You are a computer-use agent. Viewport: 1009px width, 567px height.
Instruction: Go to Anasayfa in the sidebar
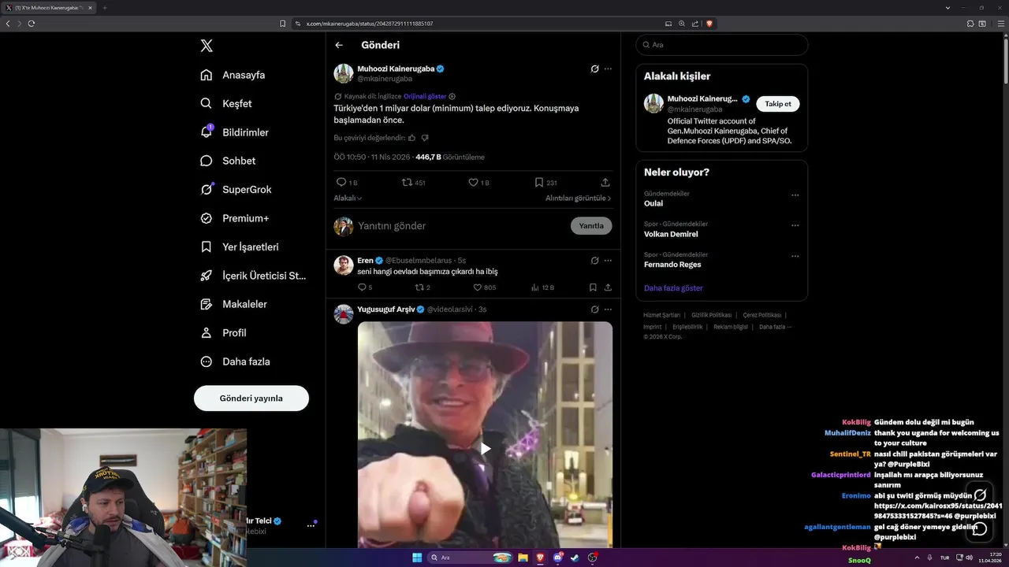tap(233, 75)
